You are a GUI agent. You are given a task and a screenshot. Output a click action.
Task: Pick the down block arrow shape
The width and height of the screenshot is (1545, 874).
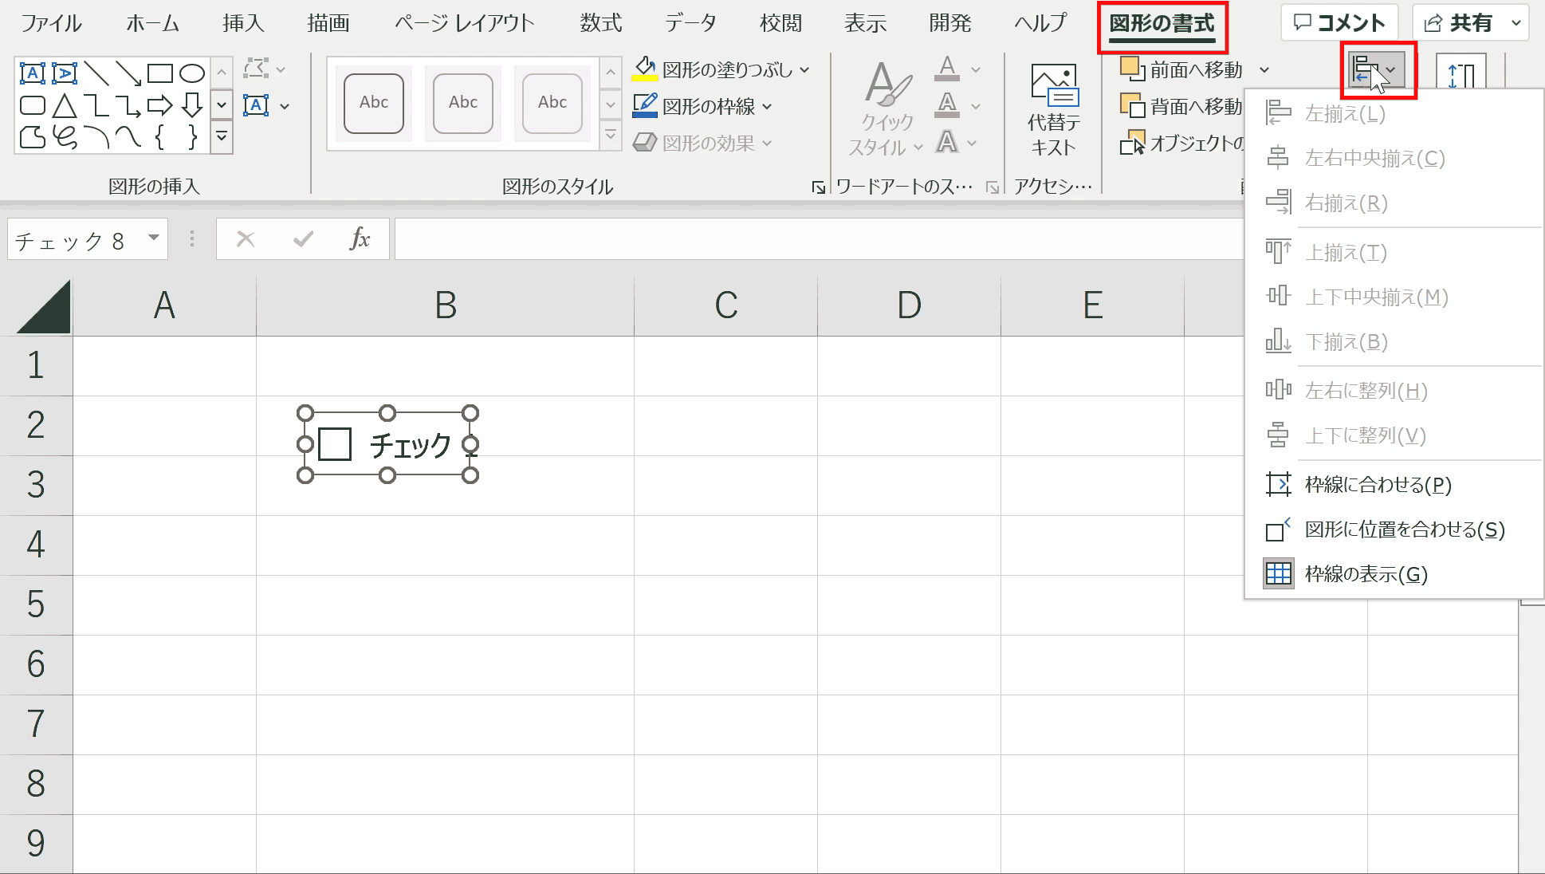191,105
